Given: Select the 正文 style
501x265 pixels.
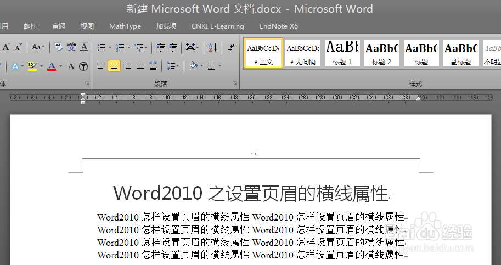Looking at the screenshot, I should coord(263,53).
